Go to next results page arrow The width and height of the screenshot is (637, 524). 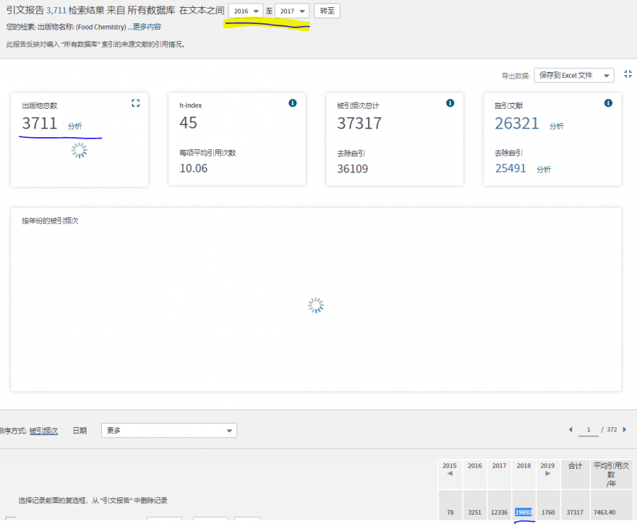624,429
